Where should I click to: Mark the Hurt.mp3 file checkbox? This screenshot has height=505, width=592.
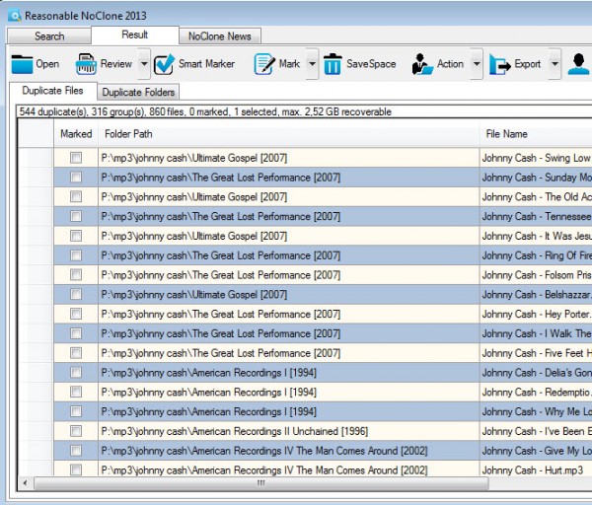[x=76, y=469]
